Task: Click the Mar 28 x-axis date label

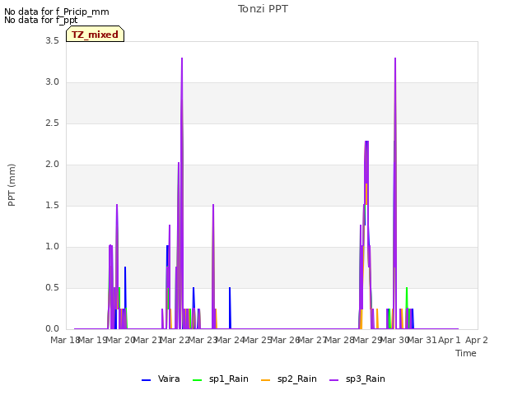Action: pos(339,340)
